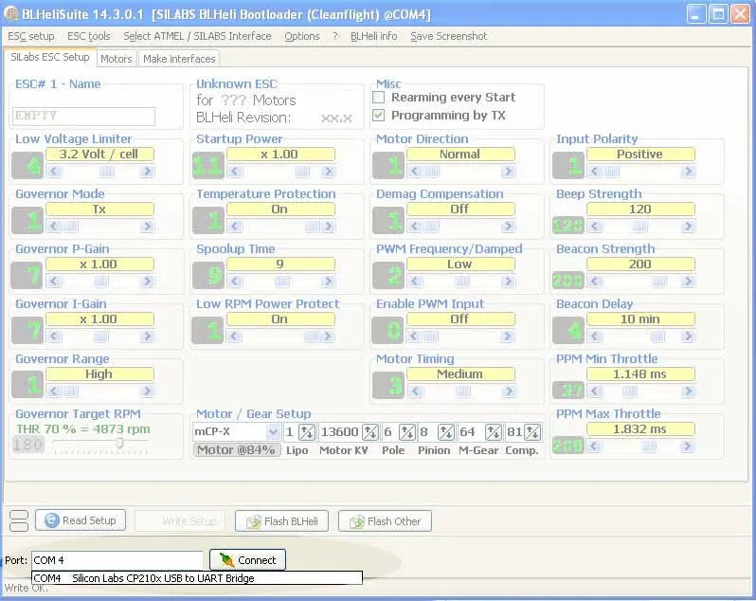
Task: Adjust Lipo cell count stepper icon
Action: coord(306,432)
